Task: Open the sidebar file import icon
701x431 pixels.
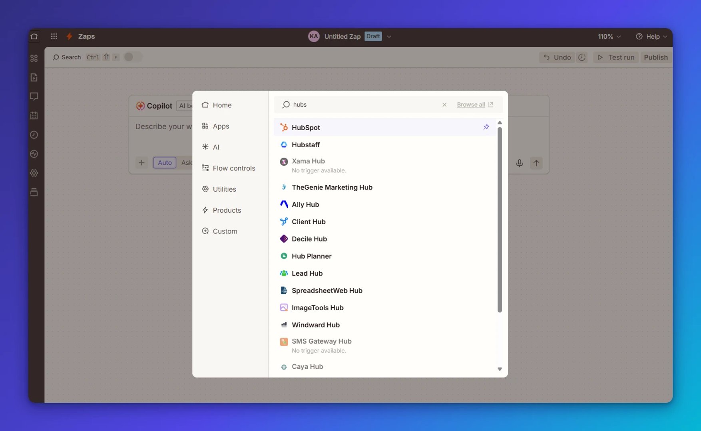Action: pyautogui.click(x=34, y=77)
